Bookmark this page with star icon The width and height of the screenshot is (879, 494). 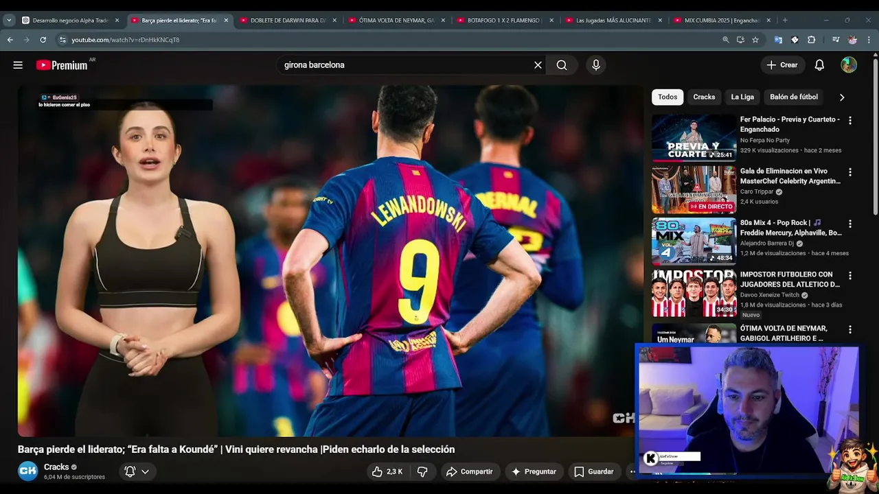pyautogui.click(x=755, y=40)
